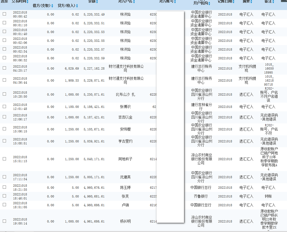The image size is (287, 232).
Task: Check the row at 00:01:10
Action: click(4, 23)
